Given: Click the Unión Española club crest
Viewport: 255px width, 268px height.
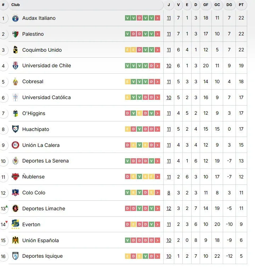Looking at the screenshot, I should [x=15, y=240].
